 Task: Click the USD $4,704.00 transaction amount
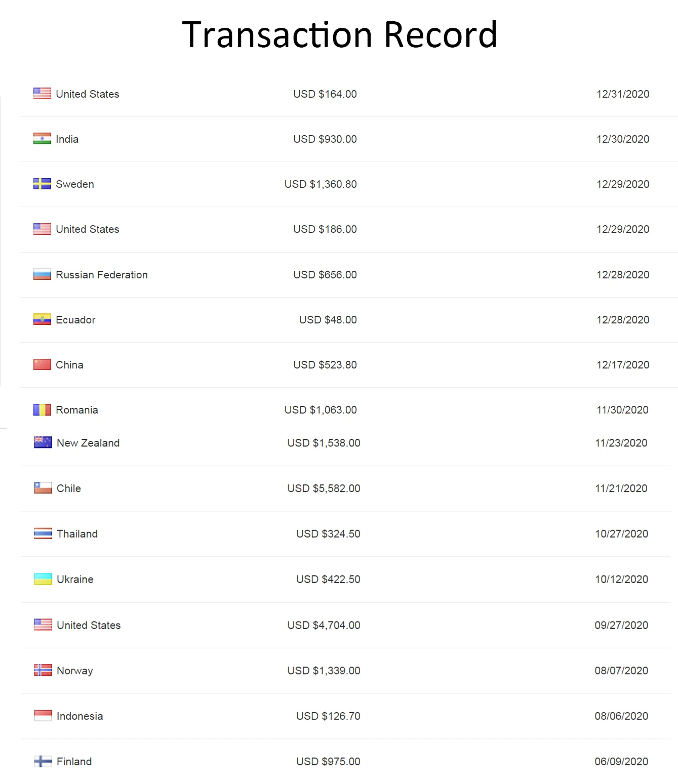coord(324,625)
